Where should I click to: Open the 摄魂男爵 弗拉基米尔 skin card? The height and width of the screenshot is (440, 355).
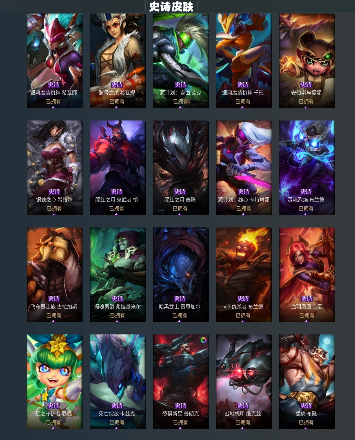coord(118,275)
